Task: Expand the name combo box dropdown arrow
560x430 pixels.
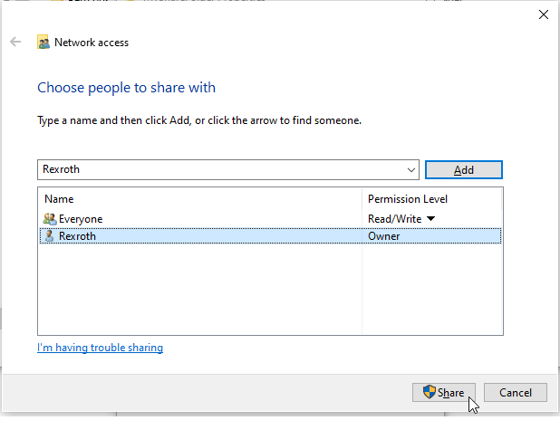Action: (412, 169)
